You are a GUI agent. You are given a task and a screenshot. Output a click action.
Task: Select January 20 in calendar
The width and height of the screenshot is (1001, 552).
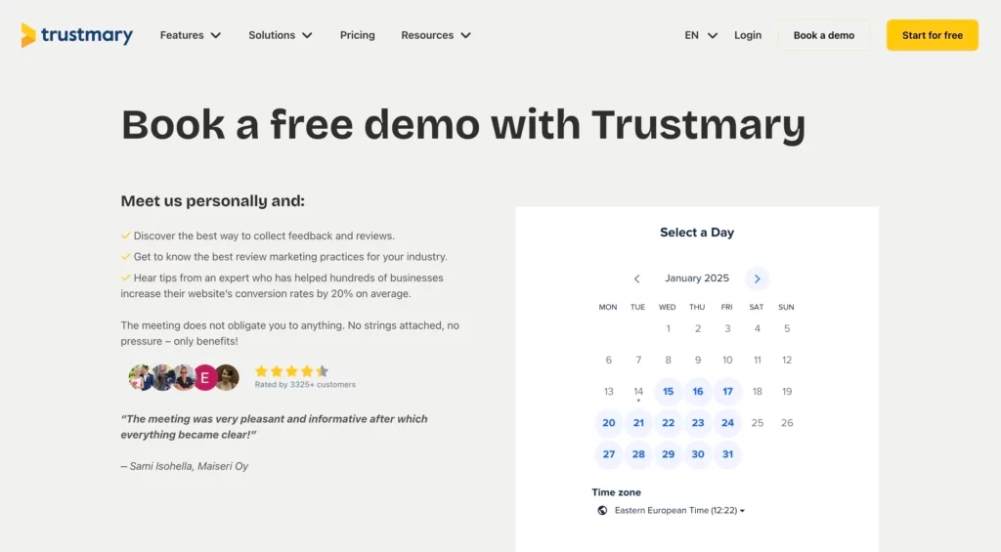pyautogui.click(x=608, y=422)
